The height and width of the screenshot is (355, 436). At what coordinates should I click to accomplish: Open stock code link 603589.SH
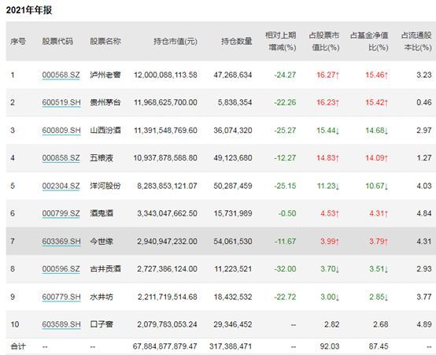(x=61, y=324)
